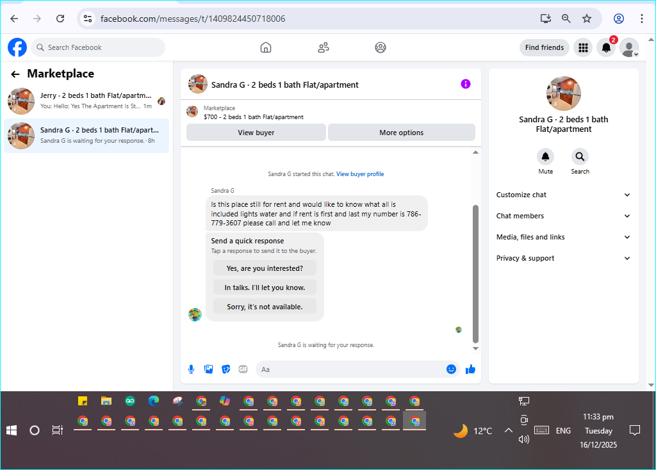The image size is (656, 470).
Task: Open File Explorer from taskbar
Action: [106, 401]
